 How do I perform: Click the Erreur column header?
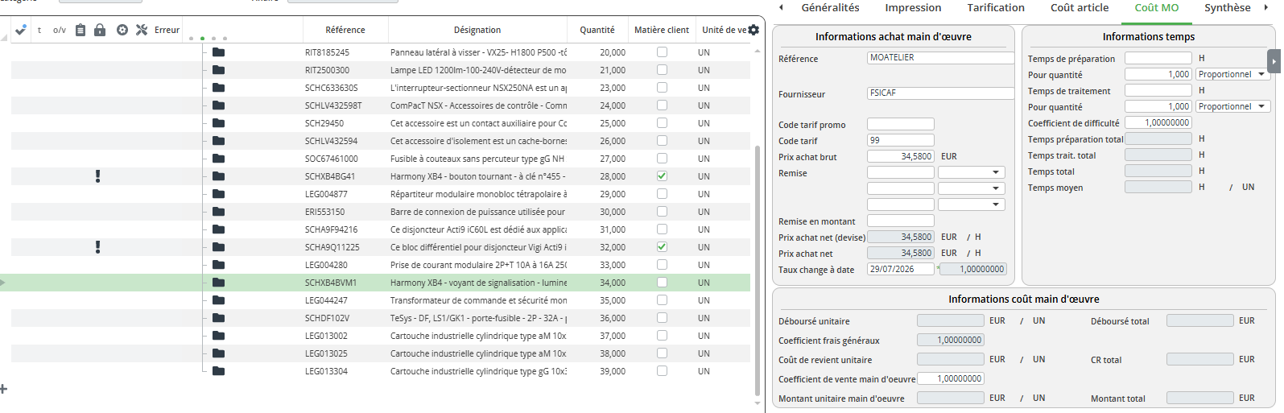click(x=167, y=30)
